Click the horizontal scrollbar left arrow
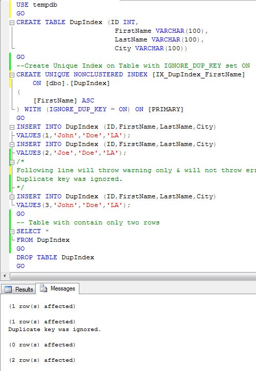256x371 pixels. point(5,276)
